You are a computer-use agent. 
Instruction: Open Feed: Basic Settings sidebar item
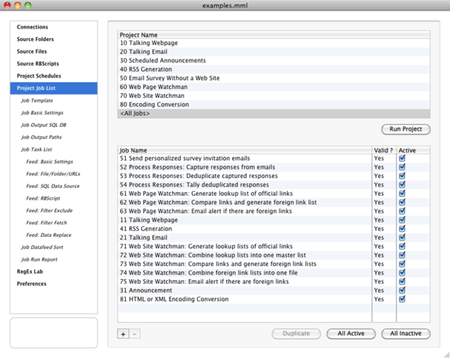(x=53, y=162)
